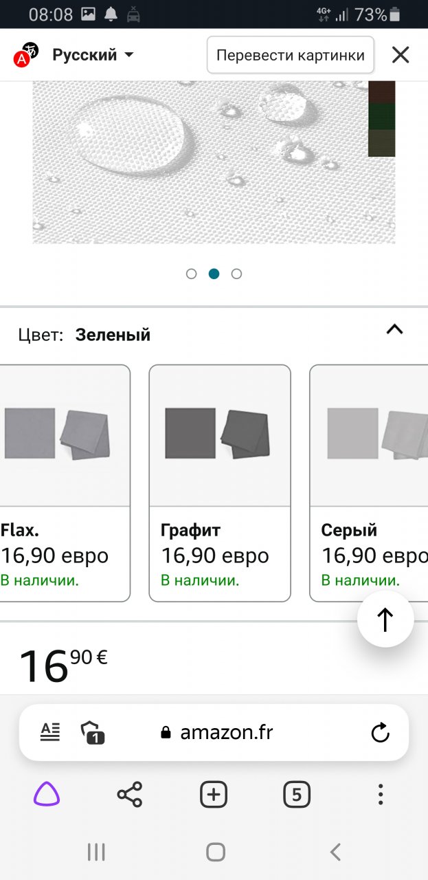This screenshot has width=428, height=880.
Task: Select the third image carousel dot
Action: 237,274
